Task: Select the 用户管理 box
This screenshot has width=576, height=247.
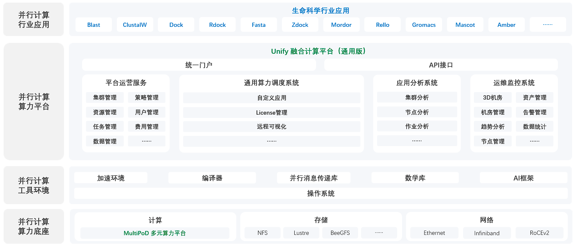Action: [x=147, y=112]
